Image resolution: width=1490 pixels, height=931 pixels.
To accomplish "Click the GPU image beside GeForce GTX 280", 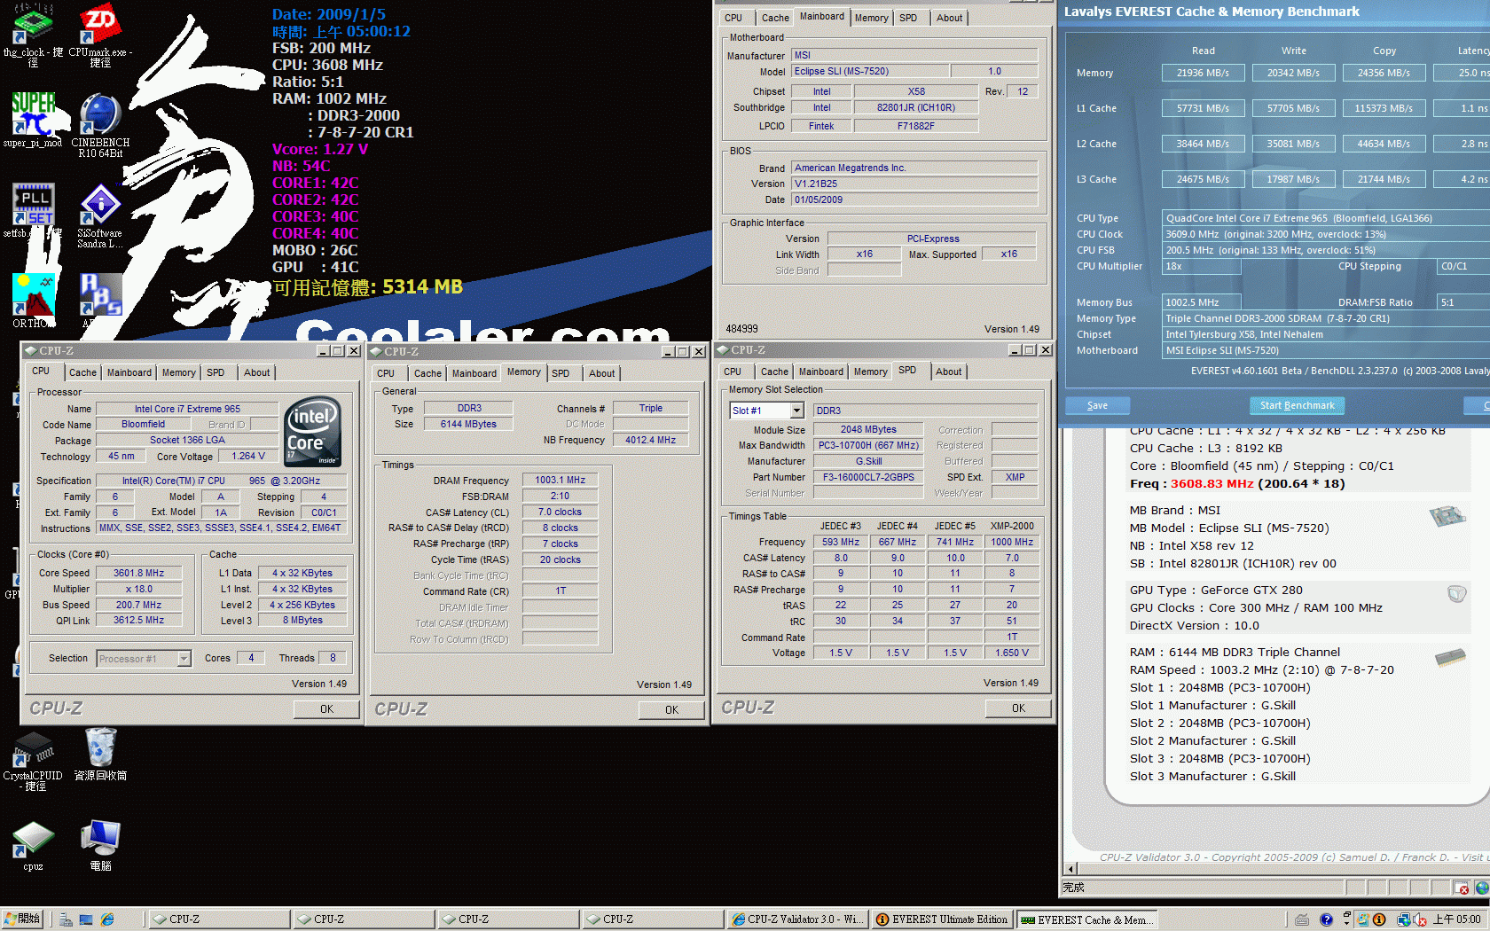I will (x=1456, y=594).
